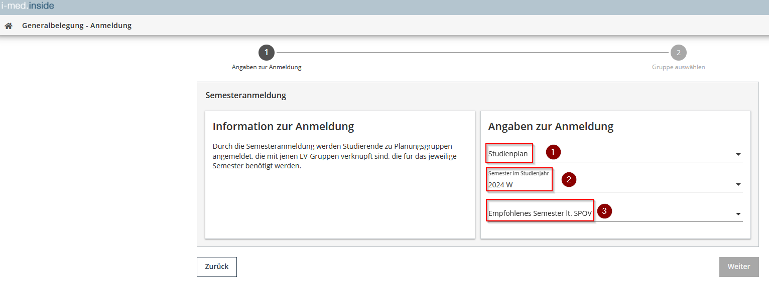This screenshot has height=285, width=769.
Task: Select step 1 Angaben zur Anmeldung
Action: point(267,53)
